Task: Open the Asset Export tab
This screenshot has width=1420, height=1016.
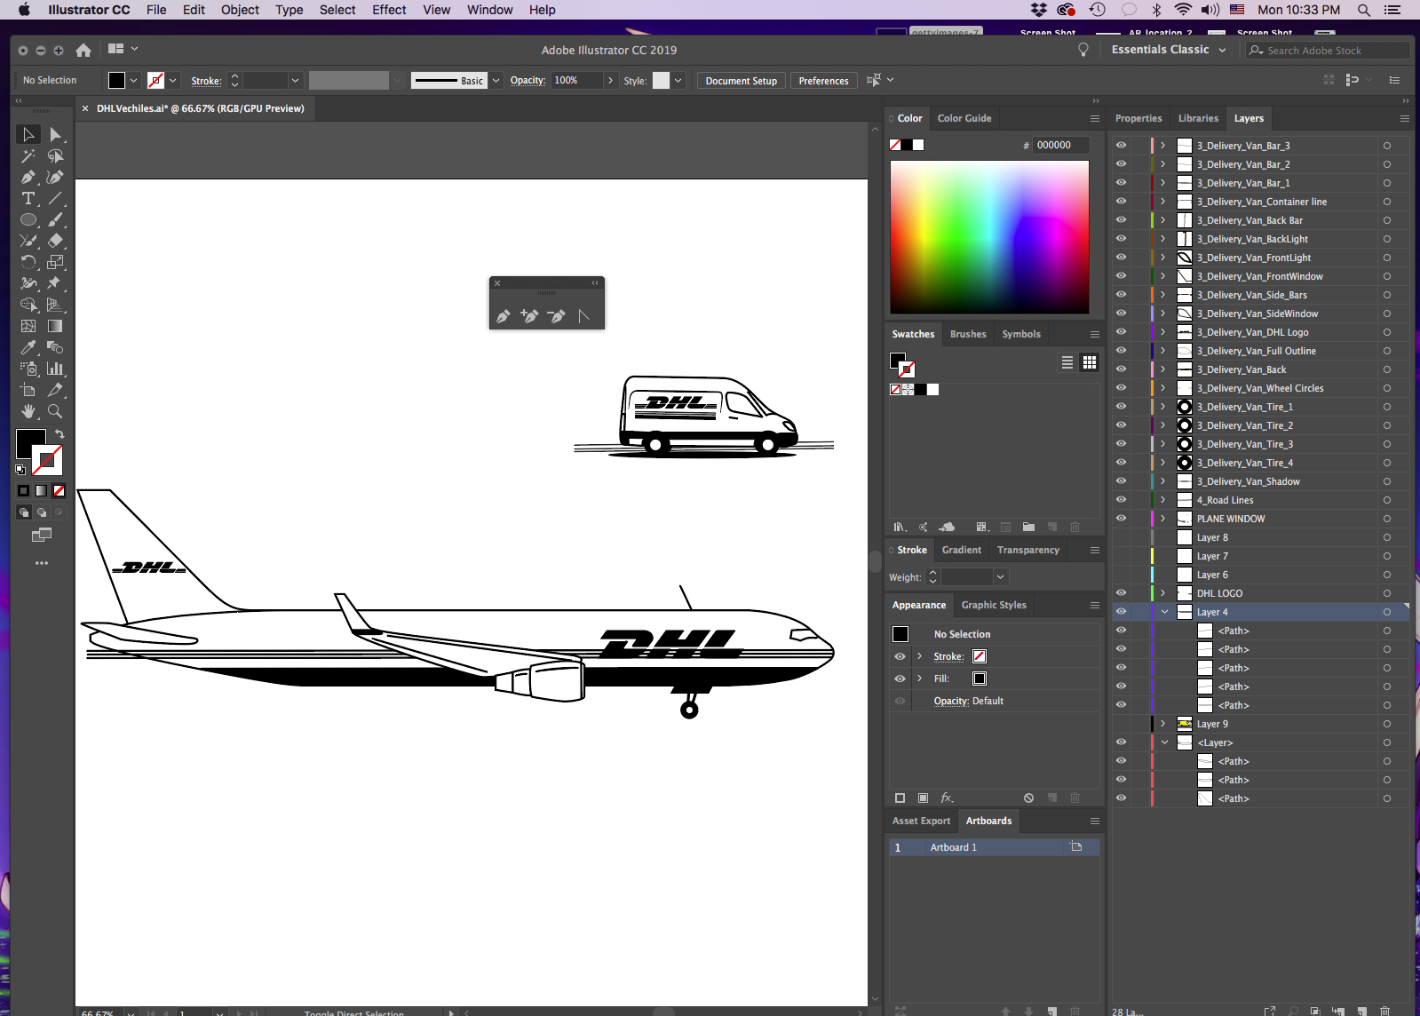Action: pos(921,821)
